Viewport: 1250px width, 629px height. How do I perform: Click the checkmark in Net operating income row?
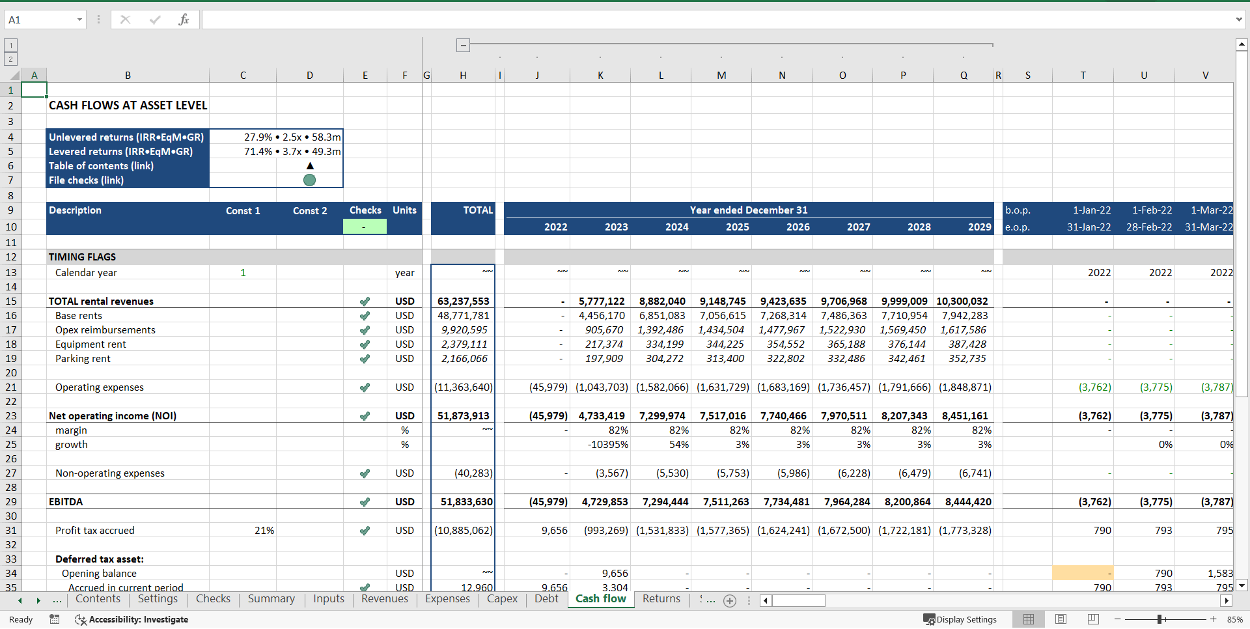pos(365,416)
